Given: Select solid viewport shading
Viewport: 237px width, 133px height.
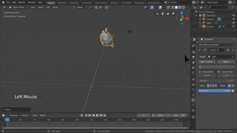Looking at the screenshot, I should click(176, 7).
